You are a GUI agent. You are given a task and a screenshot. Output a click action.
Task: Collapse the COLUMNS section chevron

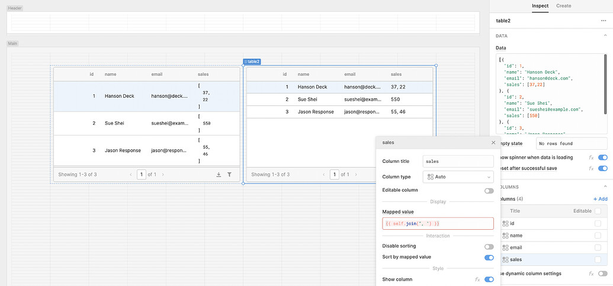pos(605,187)
